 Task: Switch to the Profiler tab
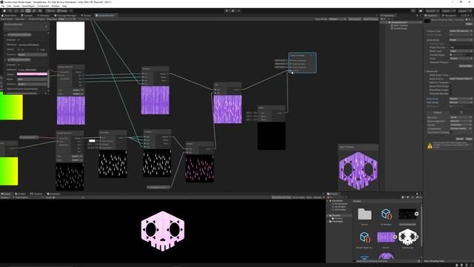(x=21, y=194)
